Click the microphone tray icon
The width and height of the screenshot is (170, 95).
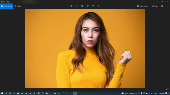(141, 93)
